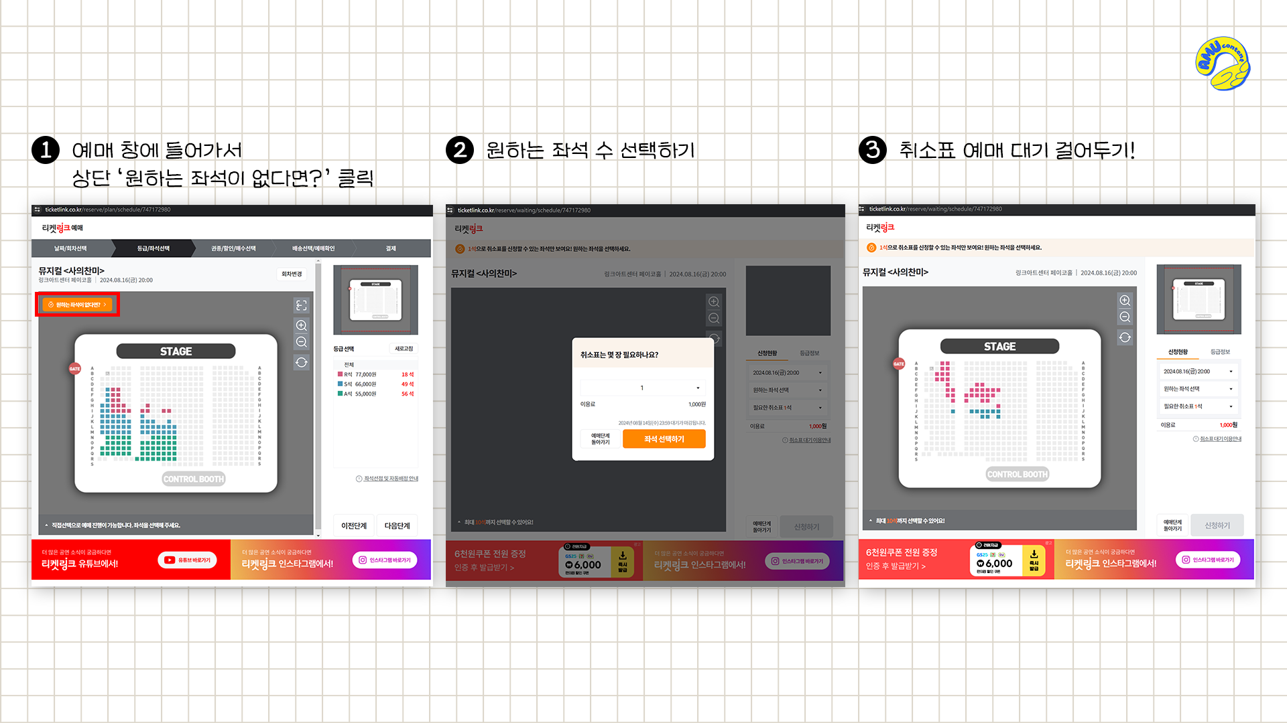
Task: Select the R석 77,000원 pink grade swatch
Action: [x=341, y=374]
